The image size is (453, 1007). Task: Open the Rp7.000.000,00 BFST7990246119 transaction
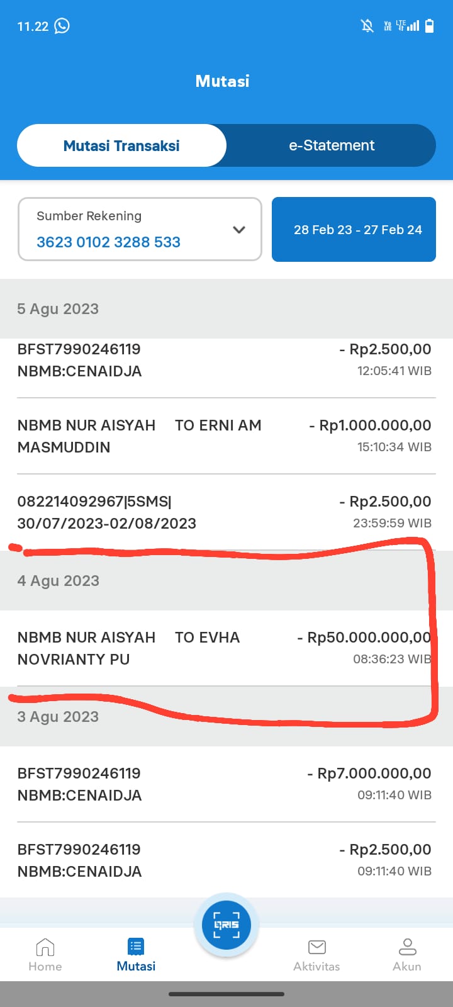224,784
